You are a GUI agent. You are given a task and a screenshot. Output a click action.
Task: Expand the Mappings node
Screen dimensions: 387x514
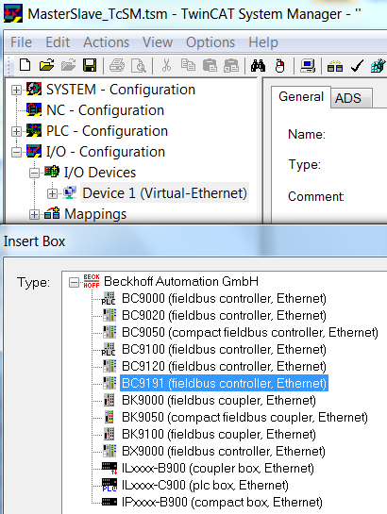[x=34, y=214]
